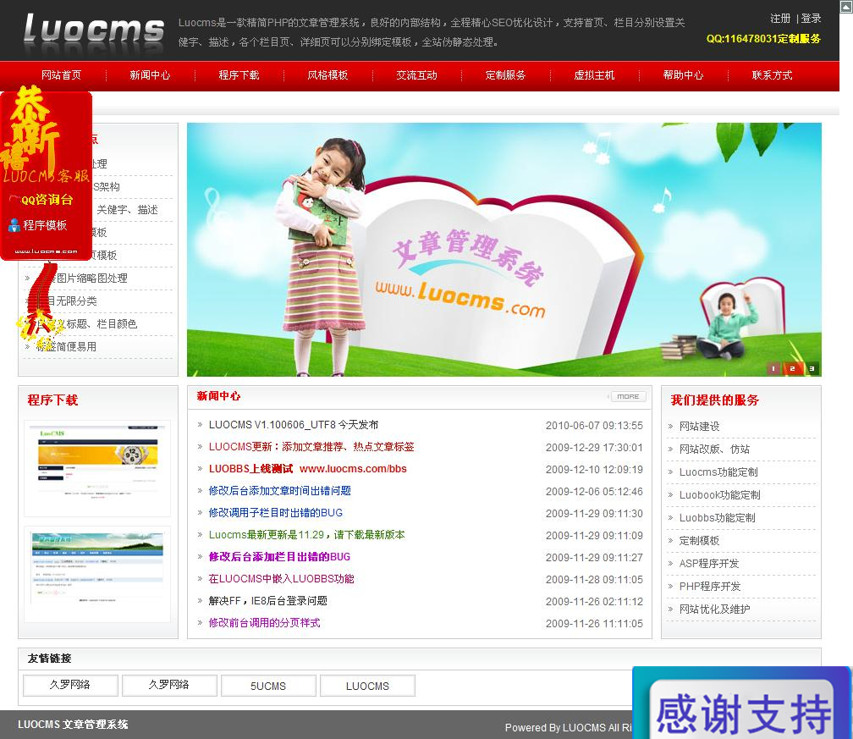Open news 'LUOBBS上线测试 www.luocms.com/bbs'
Viewport: 853px width, 739px height.
pos(308,469)
